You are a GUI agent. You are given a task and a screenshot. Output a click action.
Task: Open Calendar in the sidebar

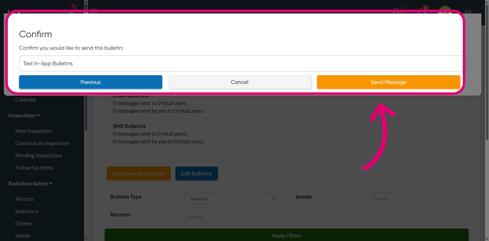click(26, 100)
